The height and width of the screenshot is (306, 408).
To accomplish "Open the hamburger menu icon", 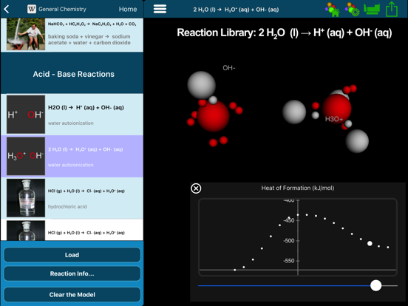I will point(160,9).
